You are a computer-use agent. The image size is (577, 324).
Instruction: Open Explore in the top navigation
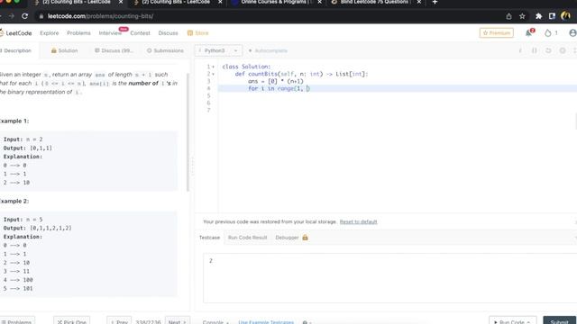(x=50, y=33)
